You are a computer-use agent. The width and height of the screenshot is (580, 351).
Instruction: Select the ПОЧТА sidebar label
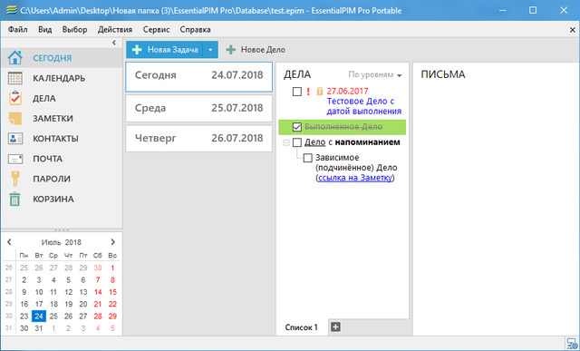pyautogui.click(x=47, y=159)
